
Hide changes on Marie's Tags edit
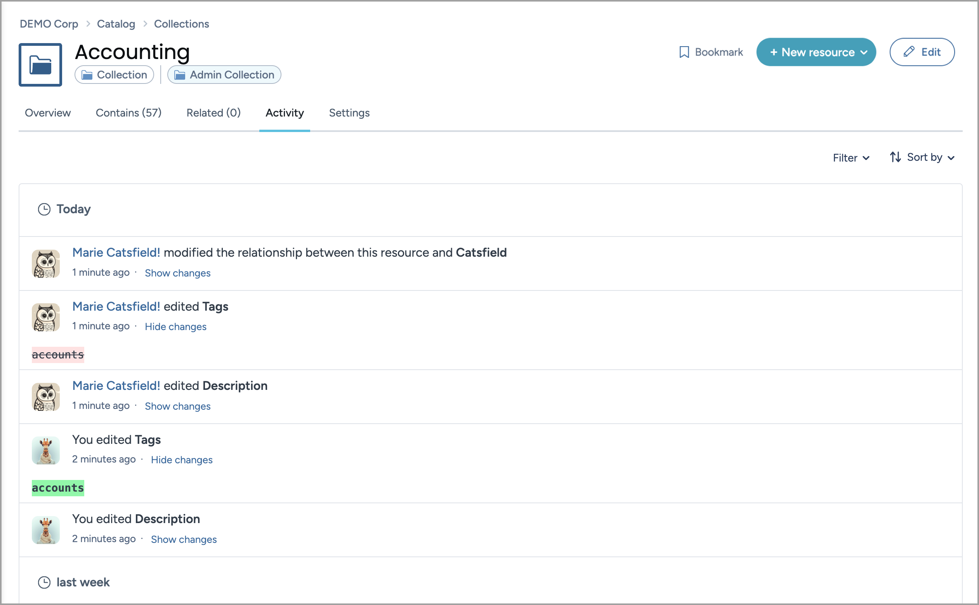coord(175,327)
